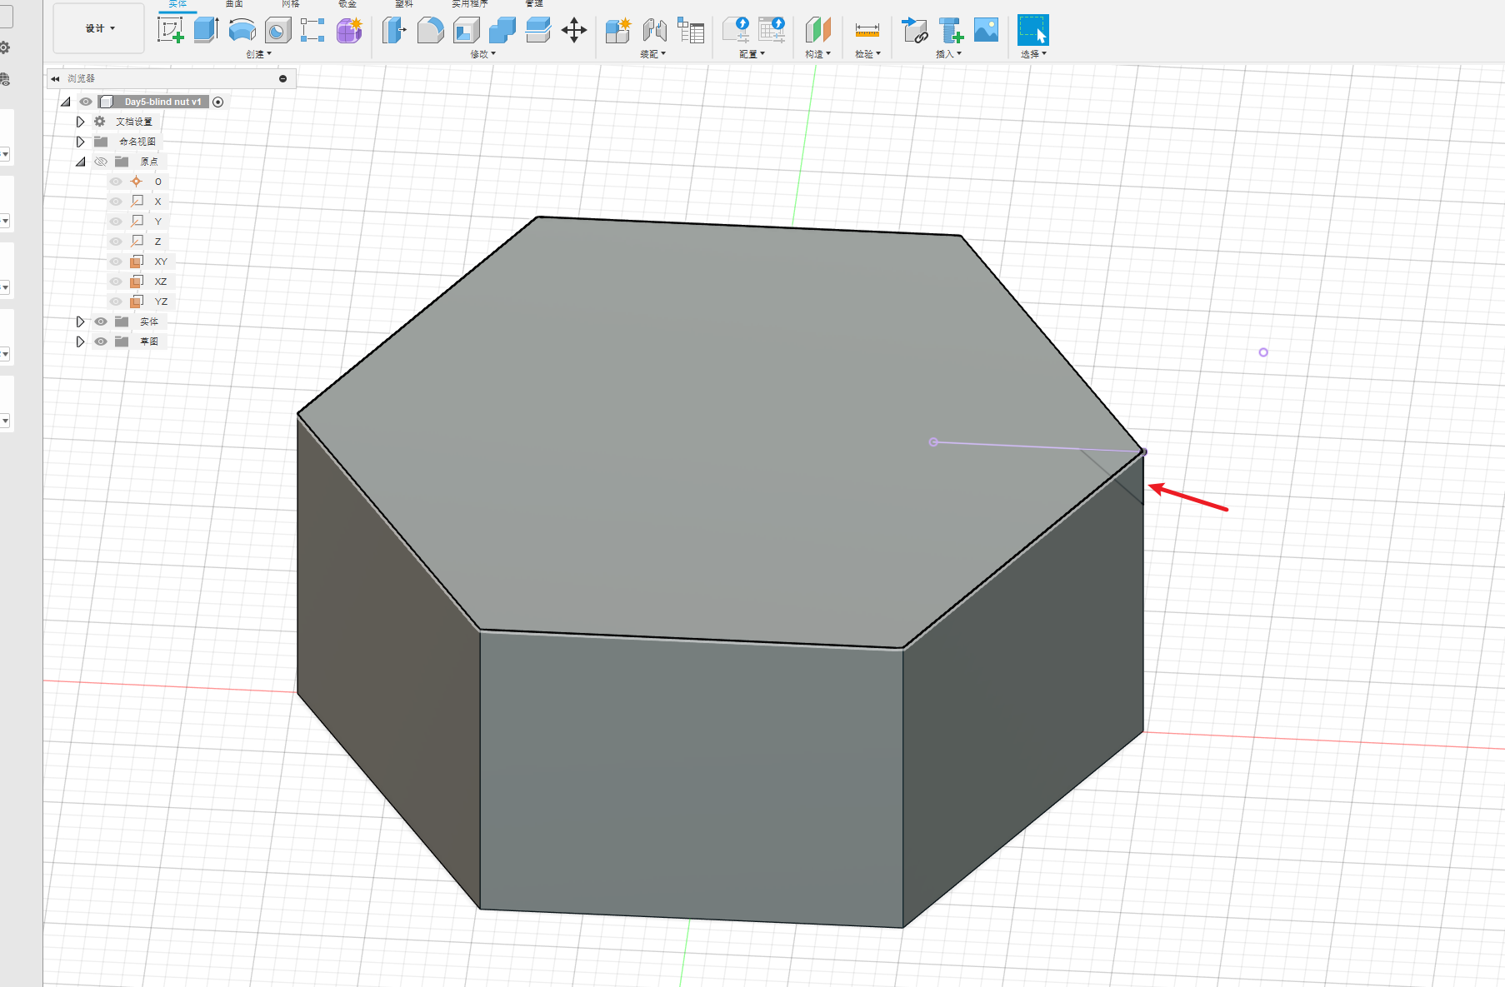Show the hidden 原点 folder

coord(101,162)
